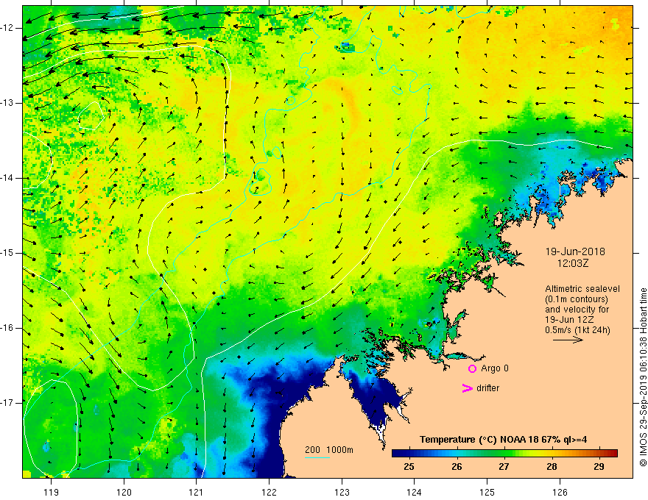Click the red end of temperature color bar
The image size is (648, 500).
coord(613,454)
